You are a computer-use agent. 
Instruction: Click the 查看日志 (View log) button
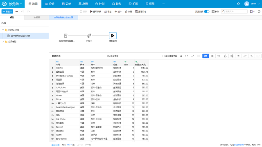[141, 11]
